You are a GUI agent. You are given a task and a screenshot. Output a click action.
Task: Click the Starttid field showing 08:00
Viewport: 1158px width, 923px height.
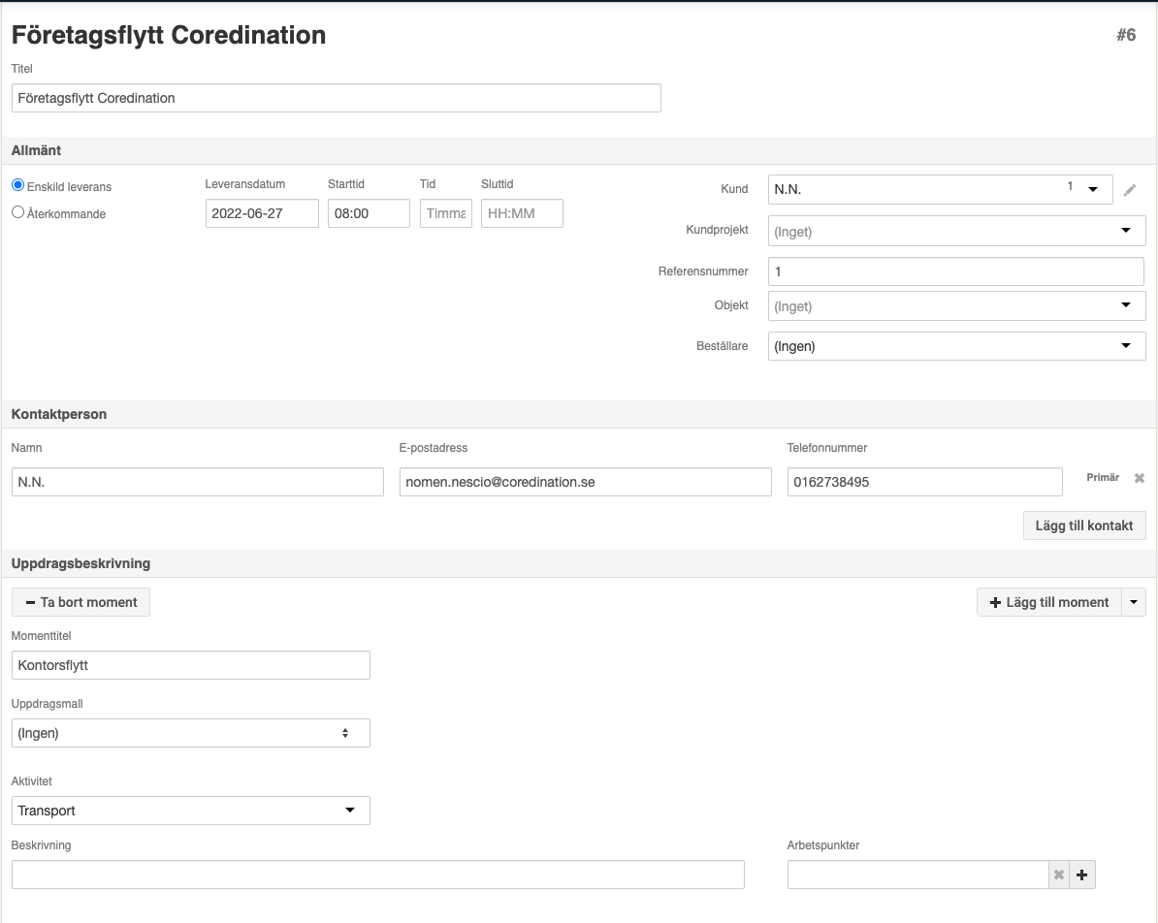[x=369, y=213]
